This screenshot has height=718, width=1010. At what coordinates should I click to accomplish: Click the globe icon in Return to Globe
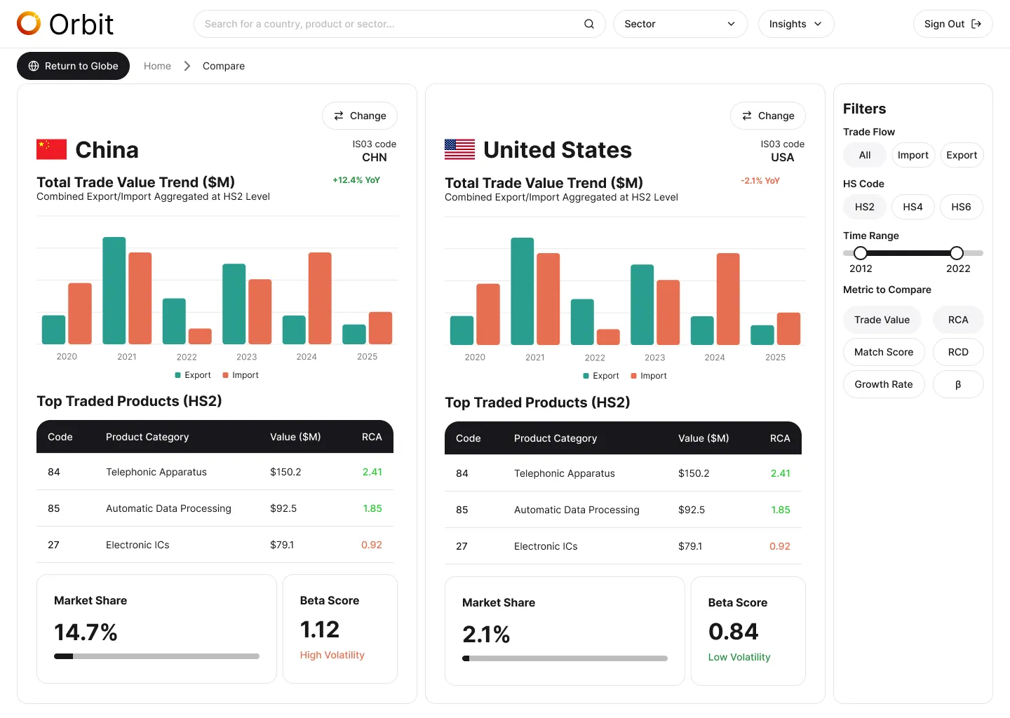pos(34,66)
